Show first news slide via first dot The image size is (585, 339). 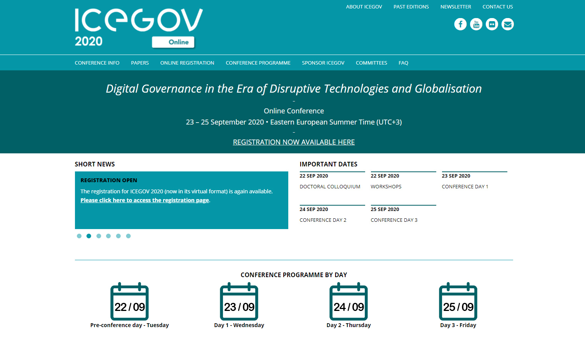[x=79, y=236]
